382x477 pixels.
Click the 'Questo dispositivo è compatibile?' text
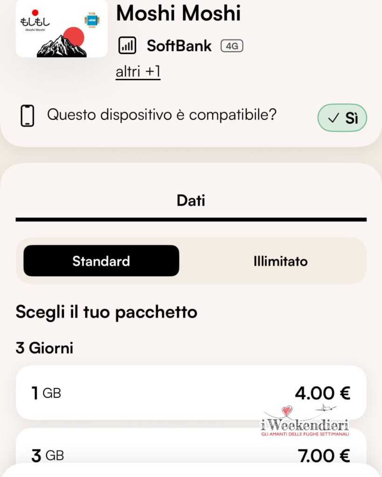[161, 115]
